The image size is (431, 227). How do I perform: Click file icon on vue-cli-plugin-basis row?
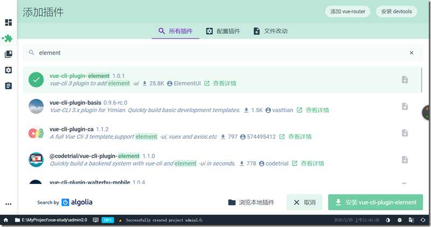click(405, 106)
